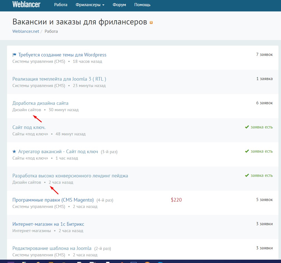Screen dimensions: 281x263
Task: Click category Дизайн сайтов under Доработка дизайна сайта
Action: 27,110
